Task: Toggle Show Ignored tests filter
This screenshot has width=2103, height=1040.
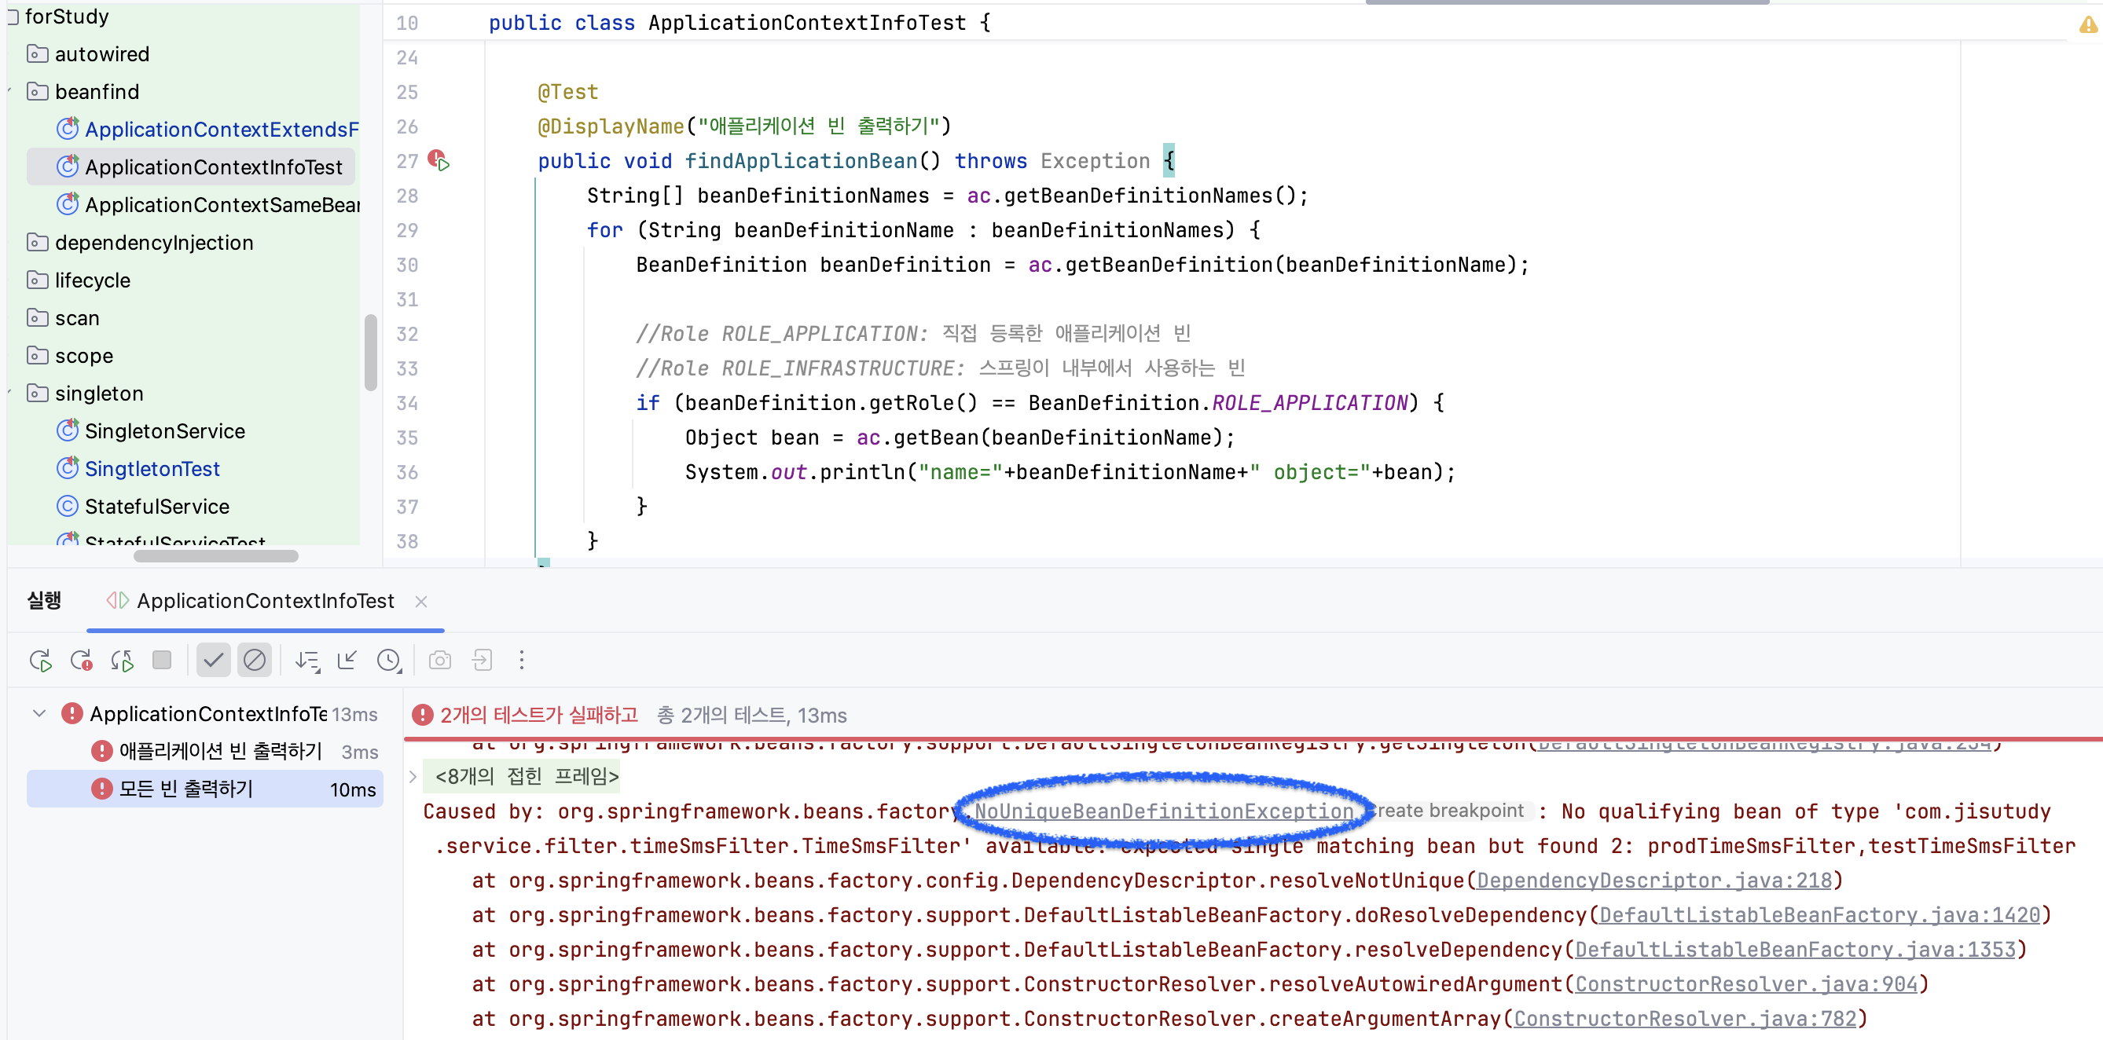Action: point(255,660)
